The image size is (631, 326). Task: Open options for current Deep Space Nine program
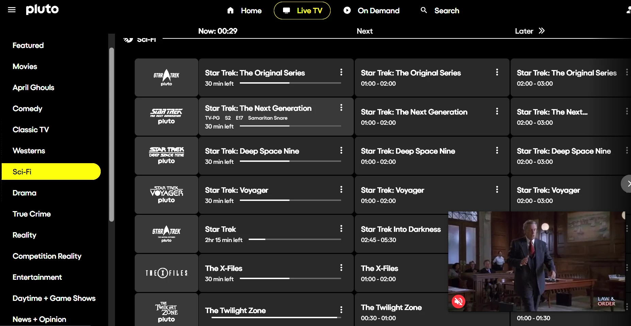341,150
